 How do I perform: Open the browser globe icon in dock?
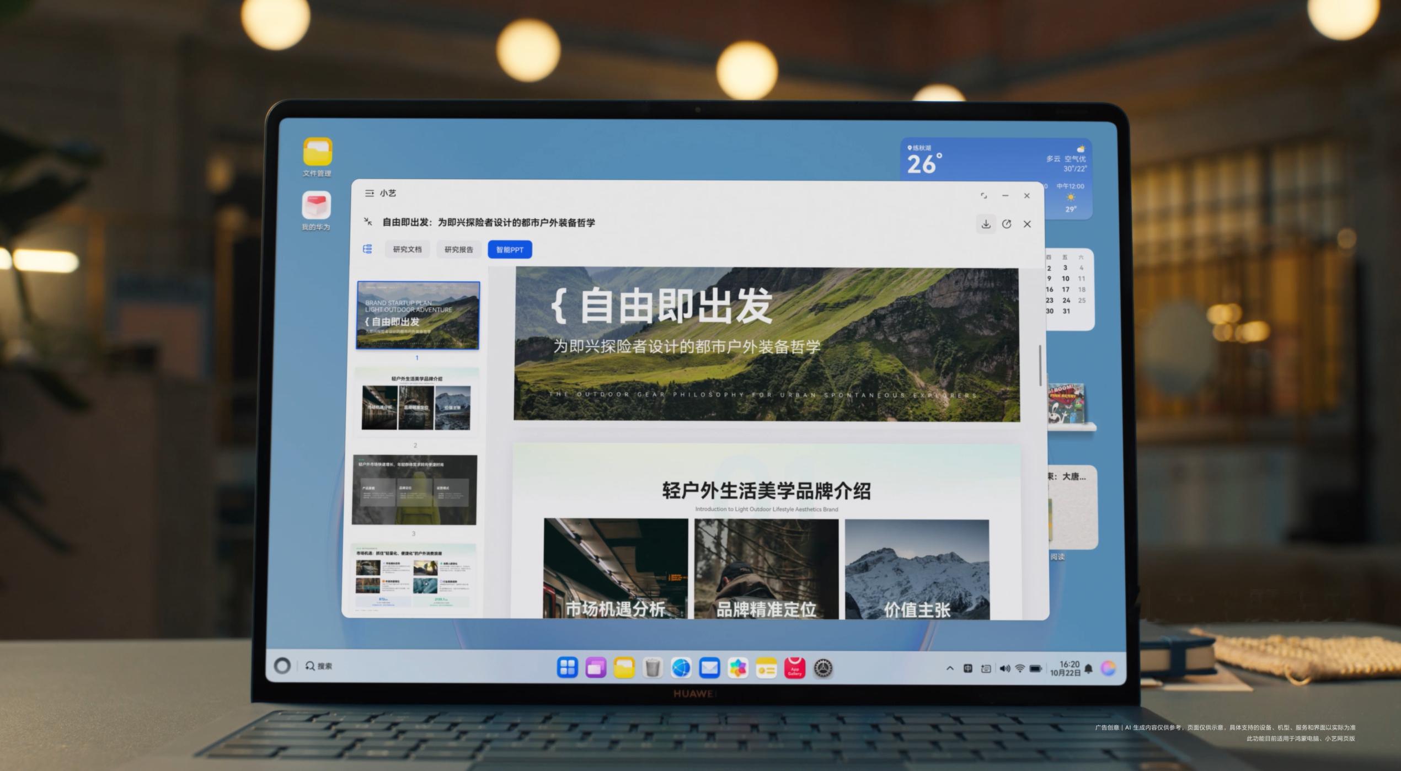point(681,668)
